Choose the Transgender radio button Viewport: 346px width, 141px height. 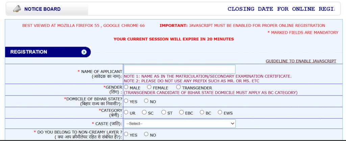point(178,87)
